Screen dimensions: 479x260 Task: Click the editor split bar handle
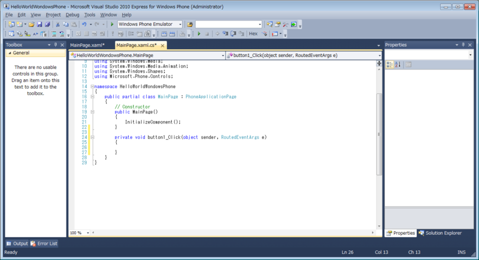point(379,64)
